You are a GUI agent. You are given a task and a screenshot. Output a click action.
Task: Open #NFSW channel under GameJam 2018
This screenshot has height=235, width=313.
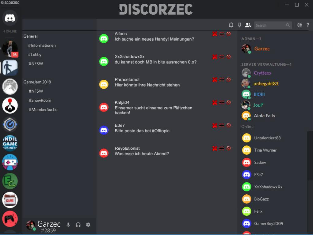coord(36,91)
